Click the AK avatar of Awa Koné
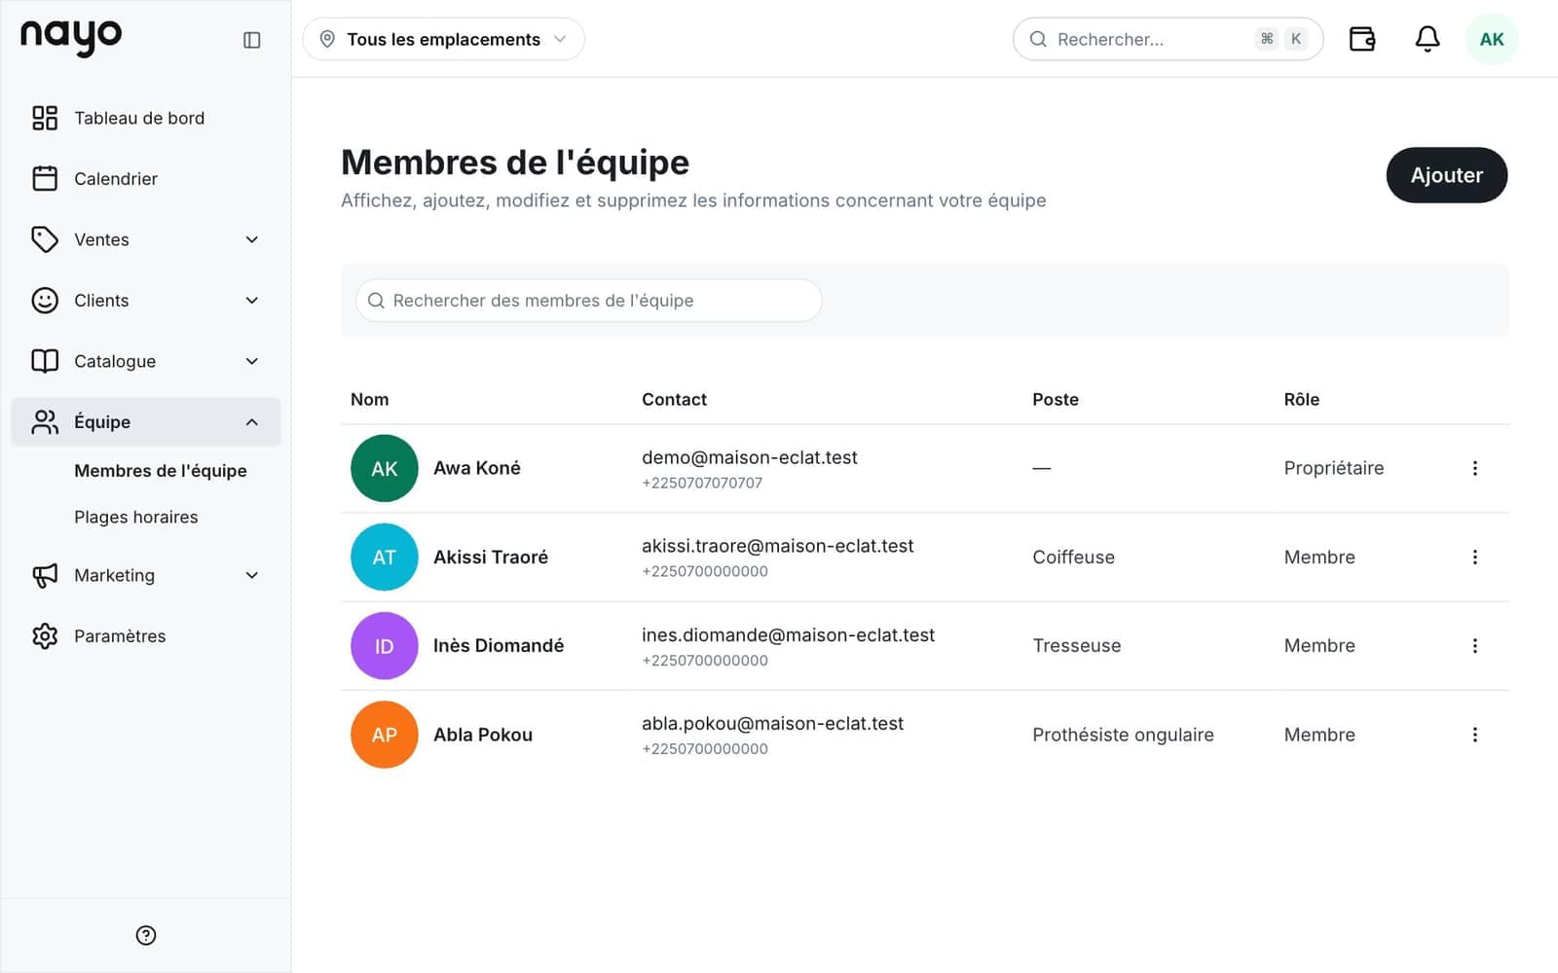1558x973 pixels. click(x=385, y=468)
